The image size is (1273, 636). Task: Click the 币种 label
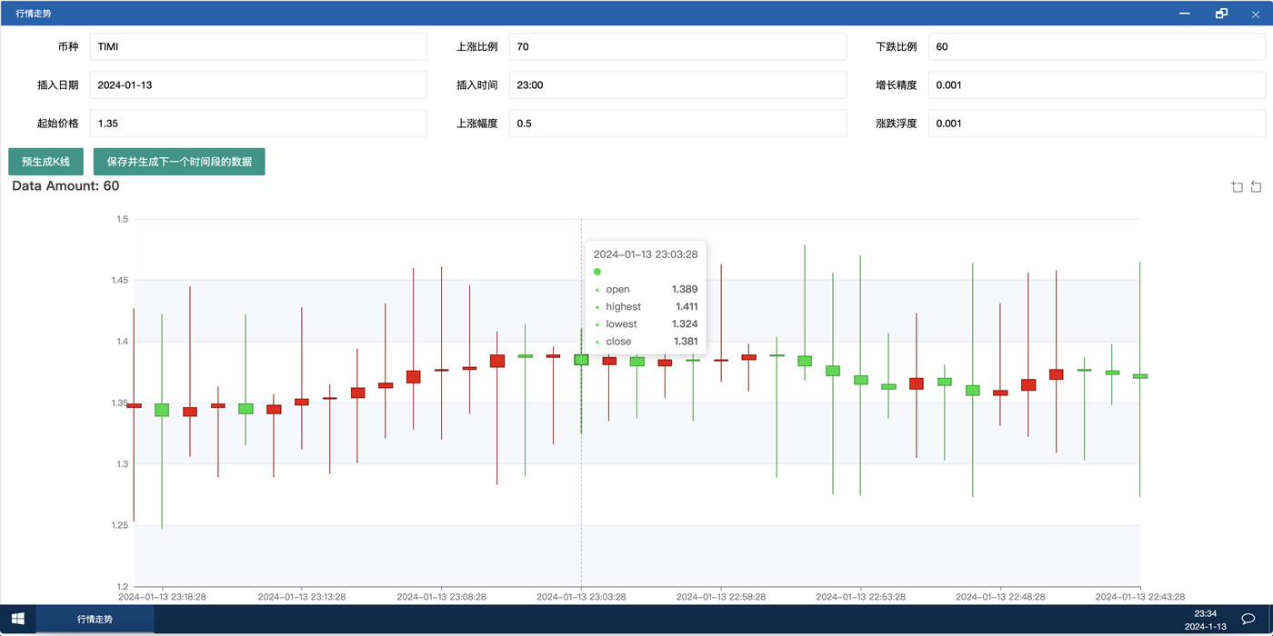68,46
